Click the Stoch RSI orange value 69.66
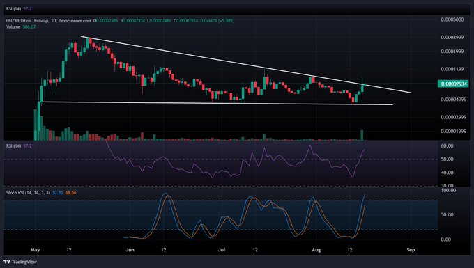The image size is (474, 268). tap(70, 193)
